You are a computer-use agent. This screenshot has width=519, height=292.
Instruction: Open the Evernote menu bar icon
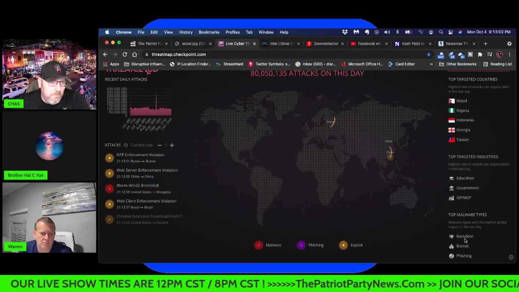pos(367,32)
